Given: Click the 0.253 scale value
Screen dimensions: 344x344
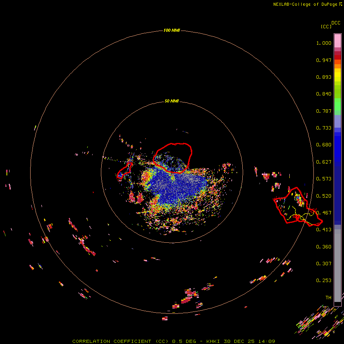Looking at the screenshot, I should coord(324,281).
